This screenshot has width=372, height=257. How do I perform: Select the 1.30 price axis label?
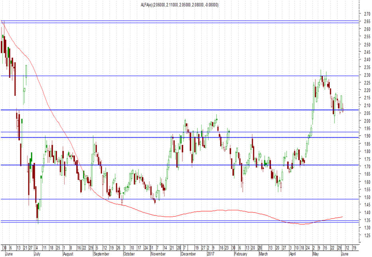click(x=367, y=228)
